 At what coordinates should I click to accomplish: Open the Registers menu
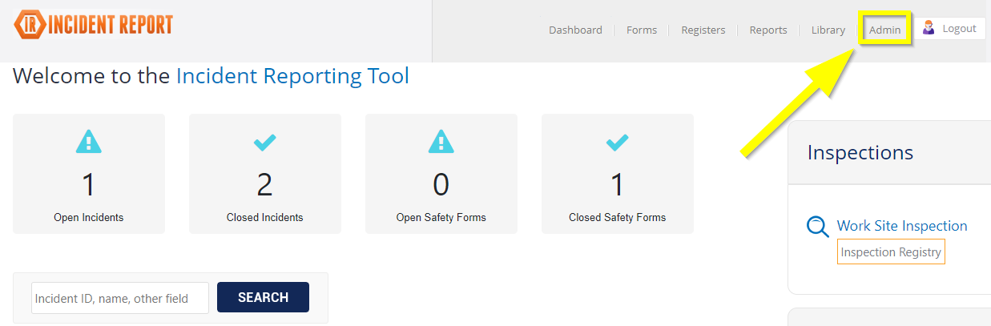click(x=703, y=30)
